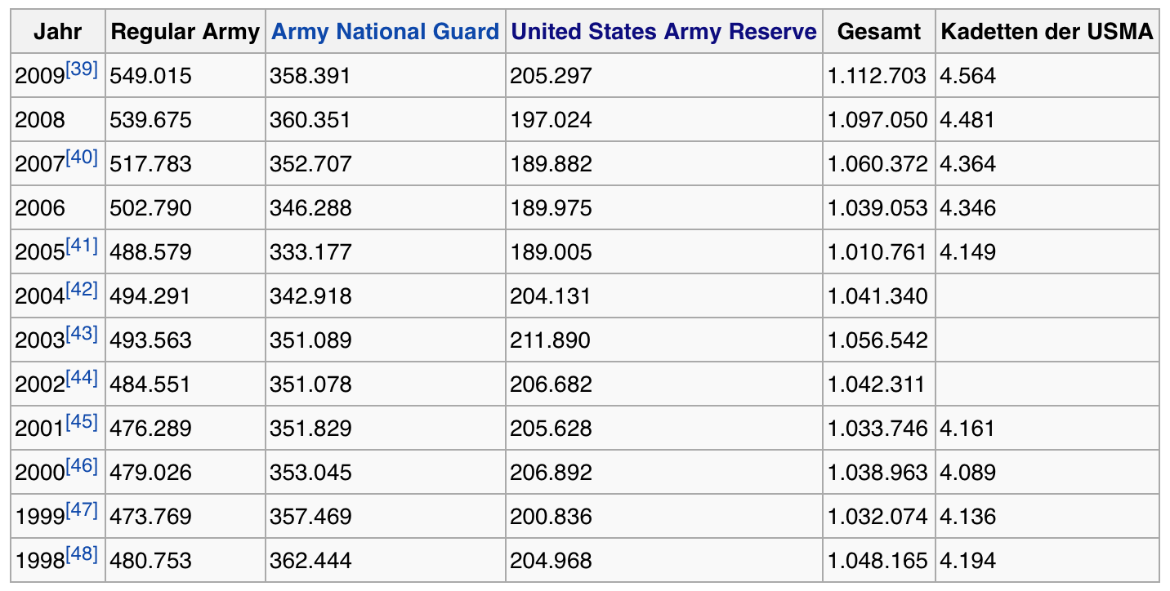The image size is (1170, 591).
Task: Click National Guard value 352.707
Action: tap(310, 164)
